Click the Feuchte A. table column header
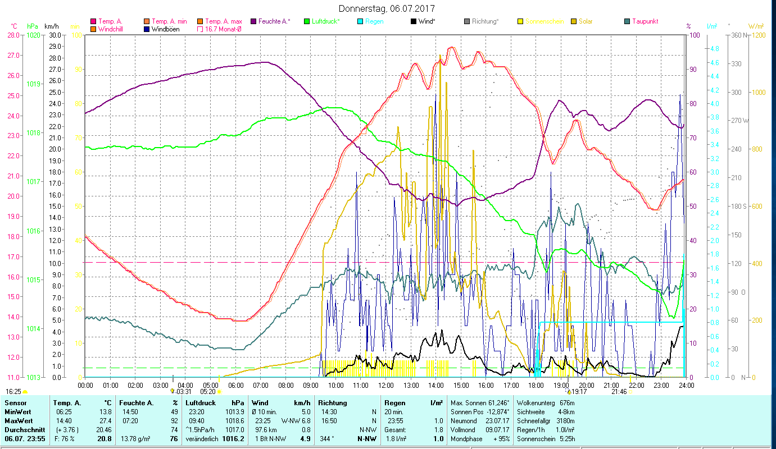The height and width of the screenshot is (449, 776). [135, 403]
